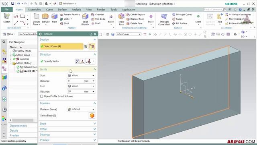Select the Delete Face command
Viewport: 257px width, 145px height.
(x=135, y=23)
